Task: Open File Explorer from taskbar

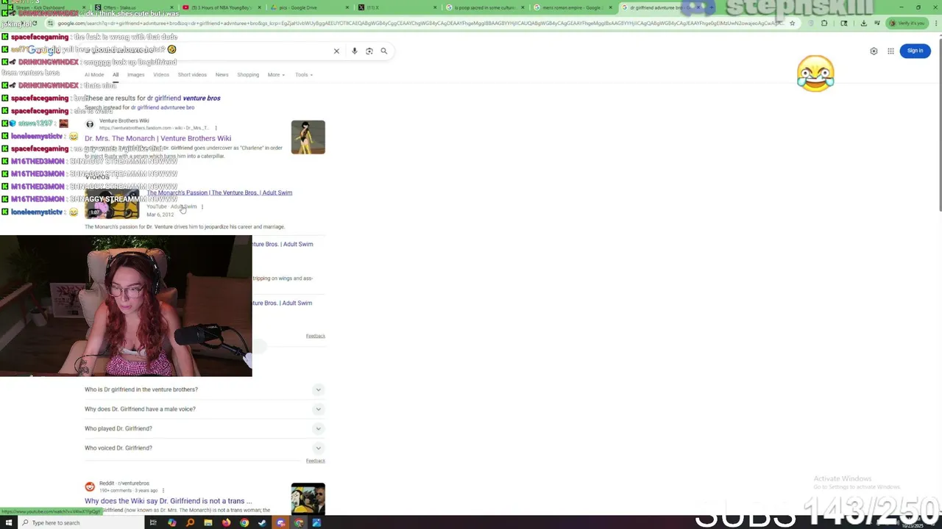Action: coord(208,522)
